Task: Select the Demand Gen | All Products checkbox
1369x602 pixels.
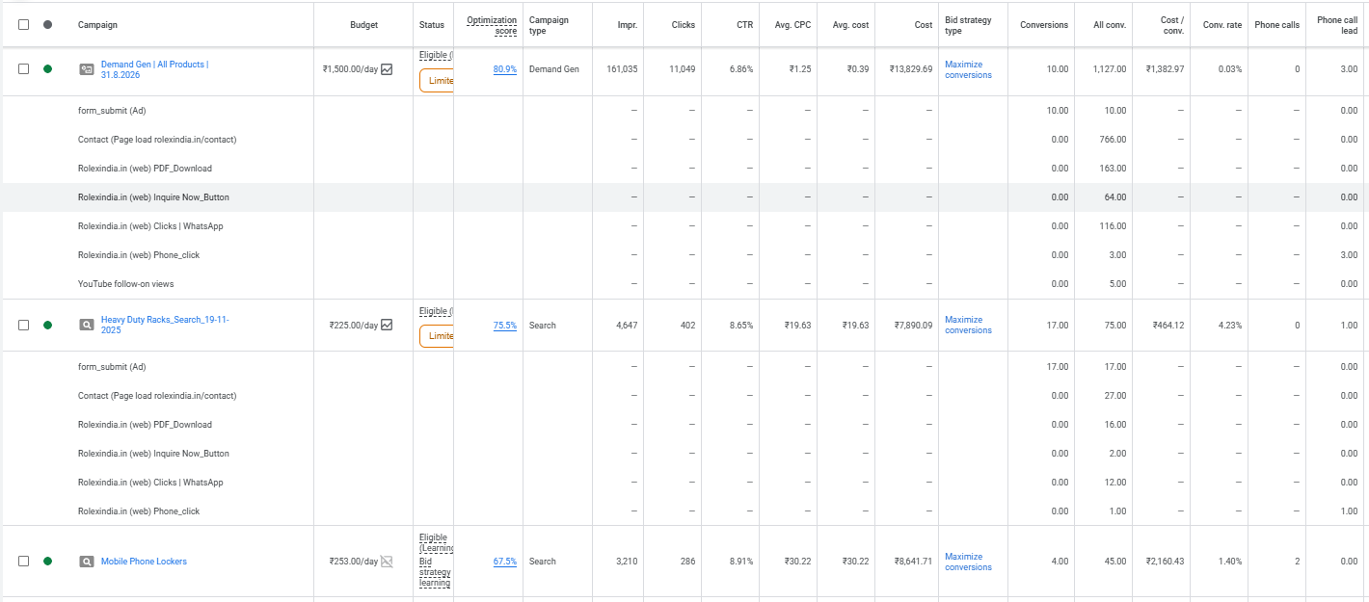Action: [23, 69]
